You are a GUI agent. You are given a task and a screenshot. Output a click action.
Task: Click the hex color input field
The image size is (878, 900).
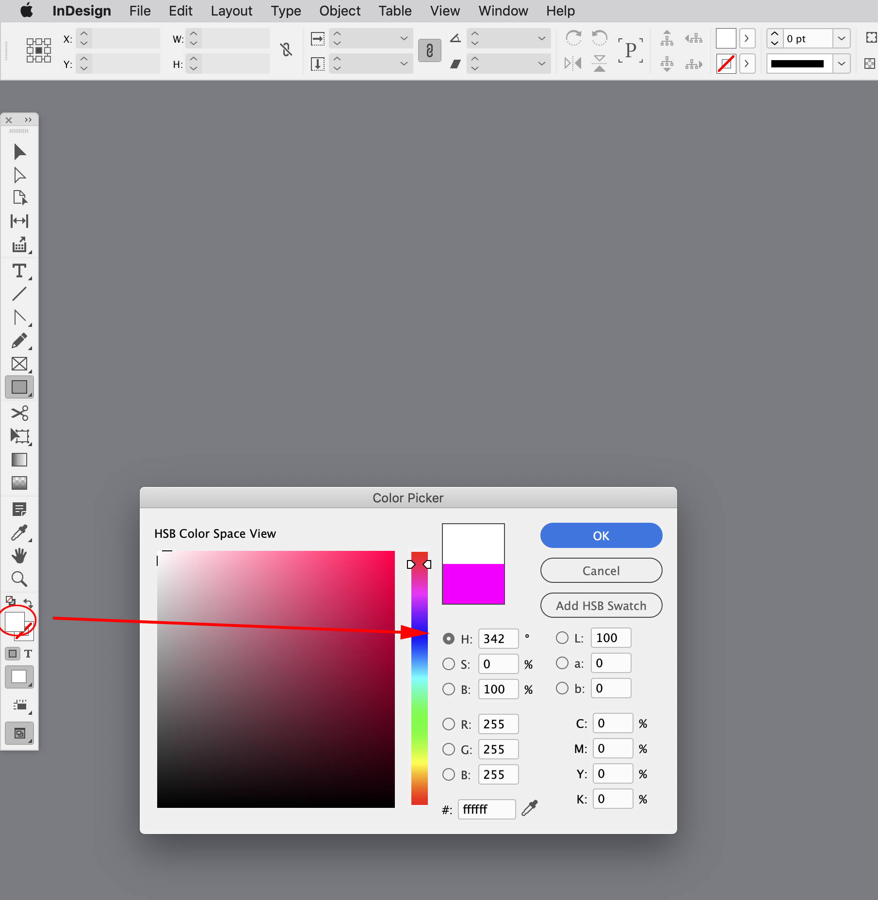point(487,809)
